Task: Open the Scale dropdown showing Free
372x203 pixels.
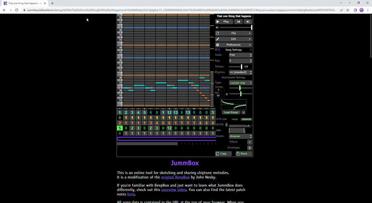Action: coord(240,55)
